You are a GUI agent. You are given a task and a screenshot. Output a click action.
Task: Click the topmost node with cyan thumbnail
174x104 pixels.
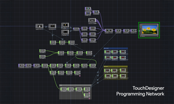88,9
